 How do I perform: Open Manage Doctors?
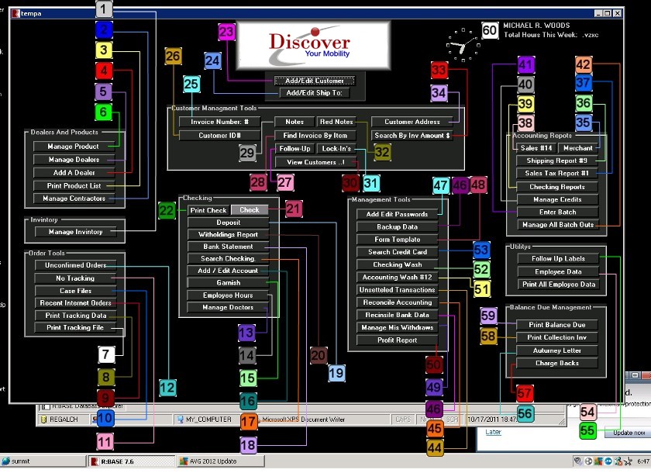(229, 307)
